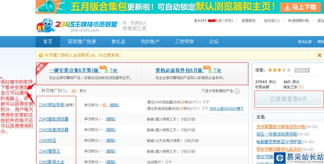Click 规则 in the 2345网址导航 row
The image size is (324, 164).
[114, 105]
